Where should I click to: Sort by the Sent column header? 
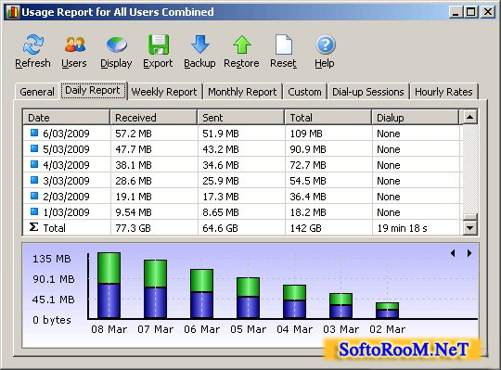click(241, 117)
